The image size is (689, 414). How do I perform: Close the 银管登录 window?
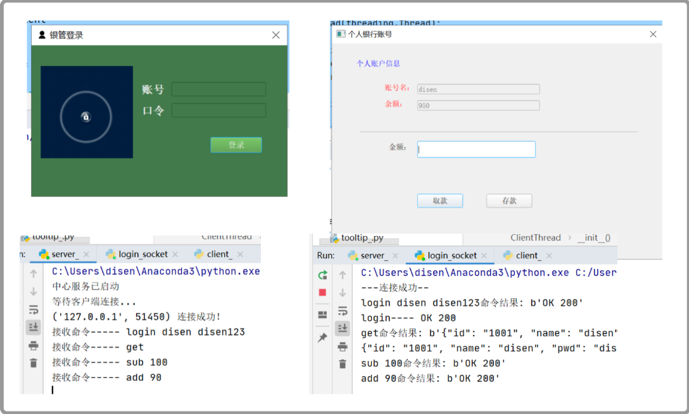tap(275, 35)
